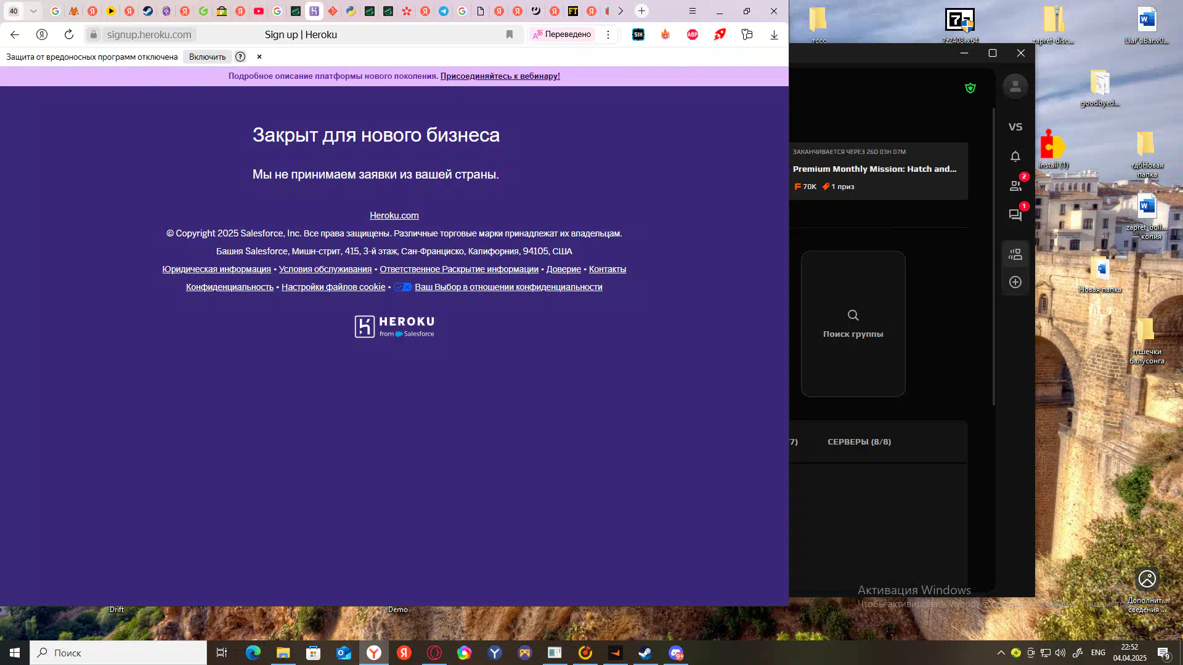Open the Доверие link
Screen dimensions: 1183x665
click(x=563, y=269)
